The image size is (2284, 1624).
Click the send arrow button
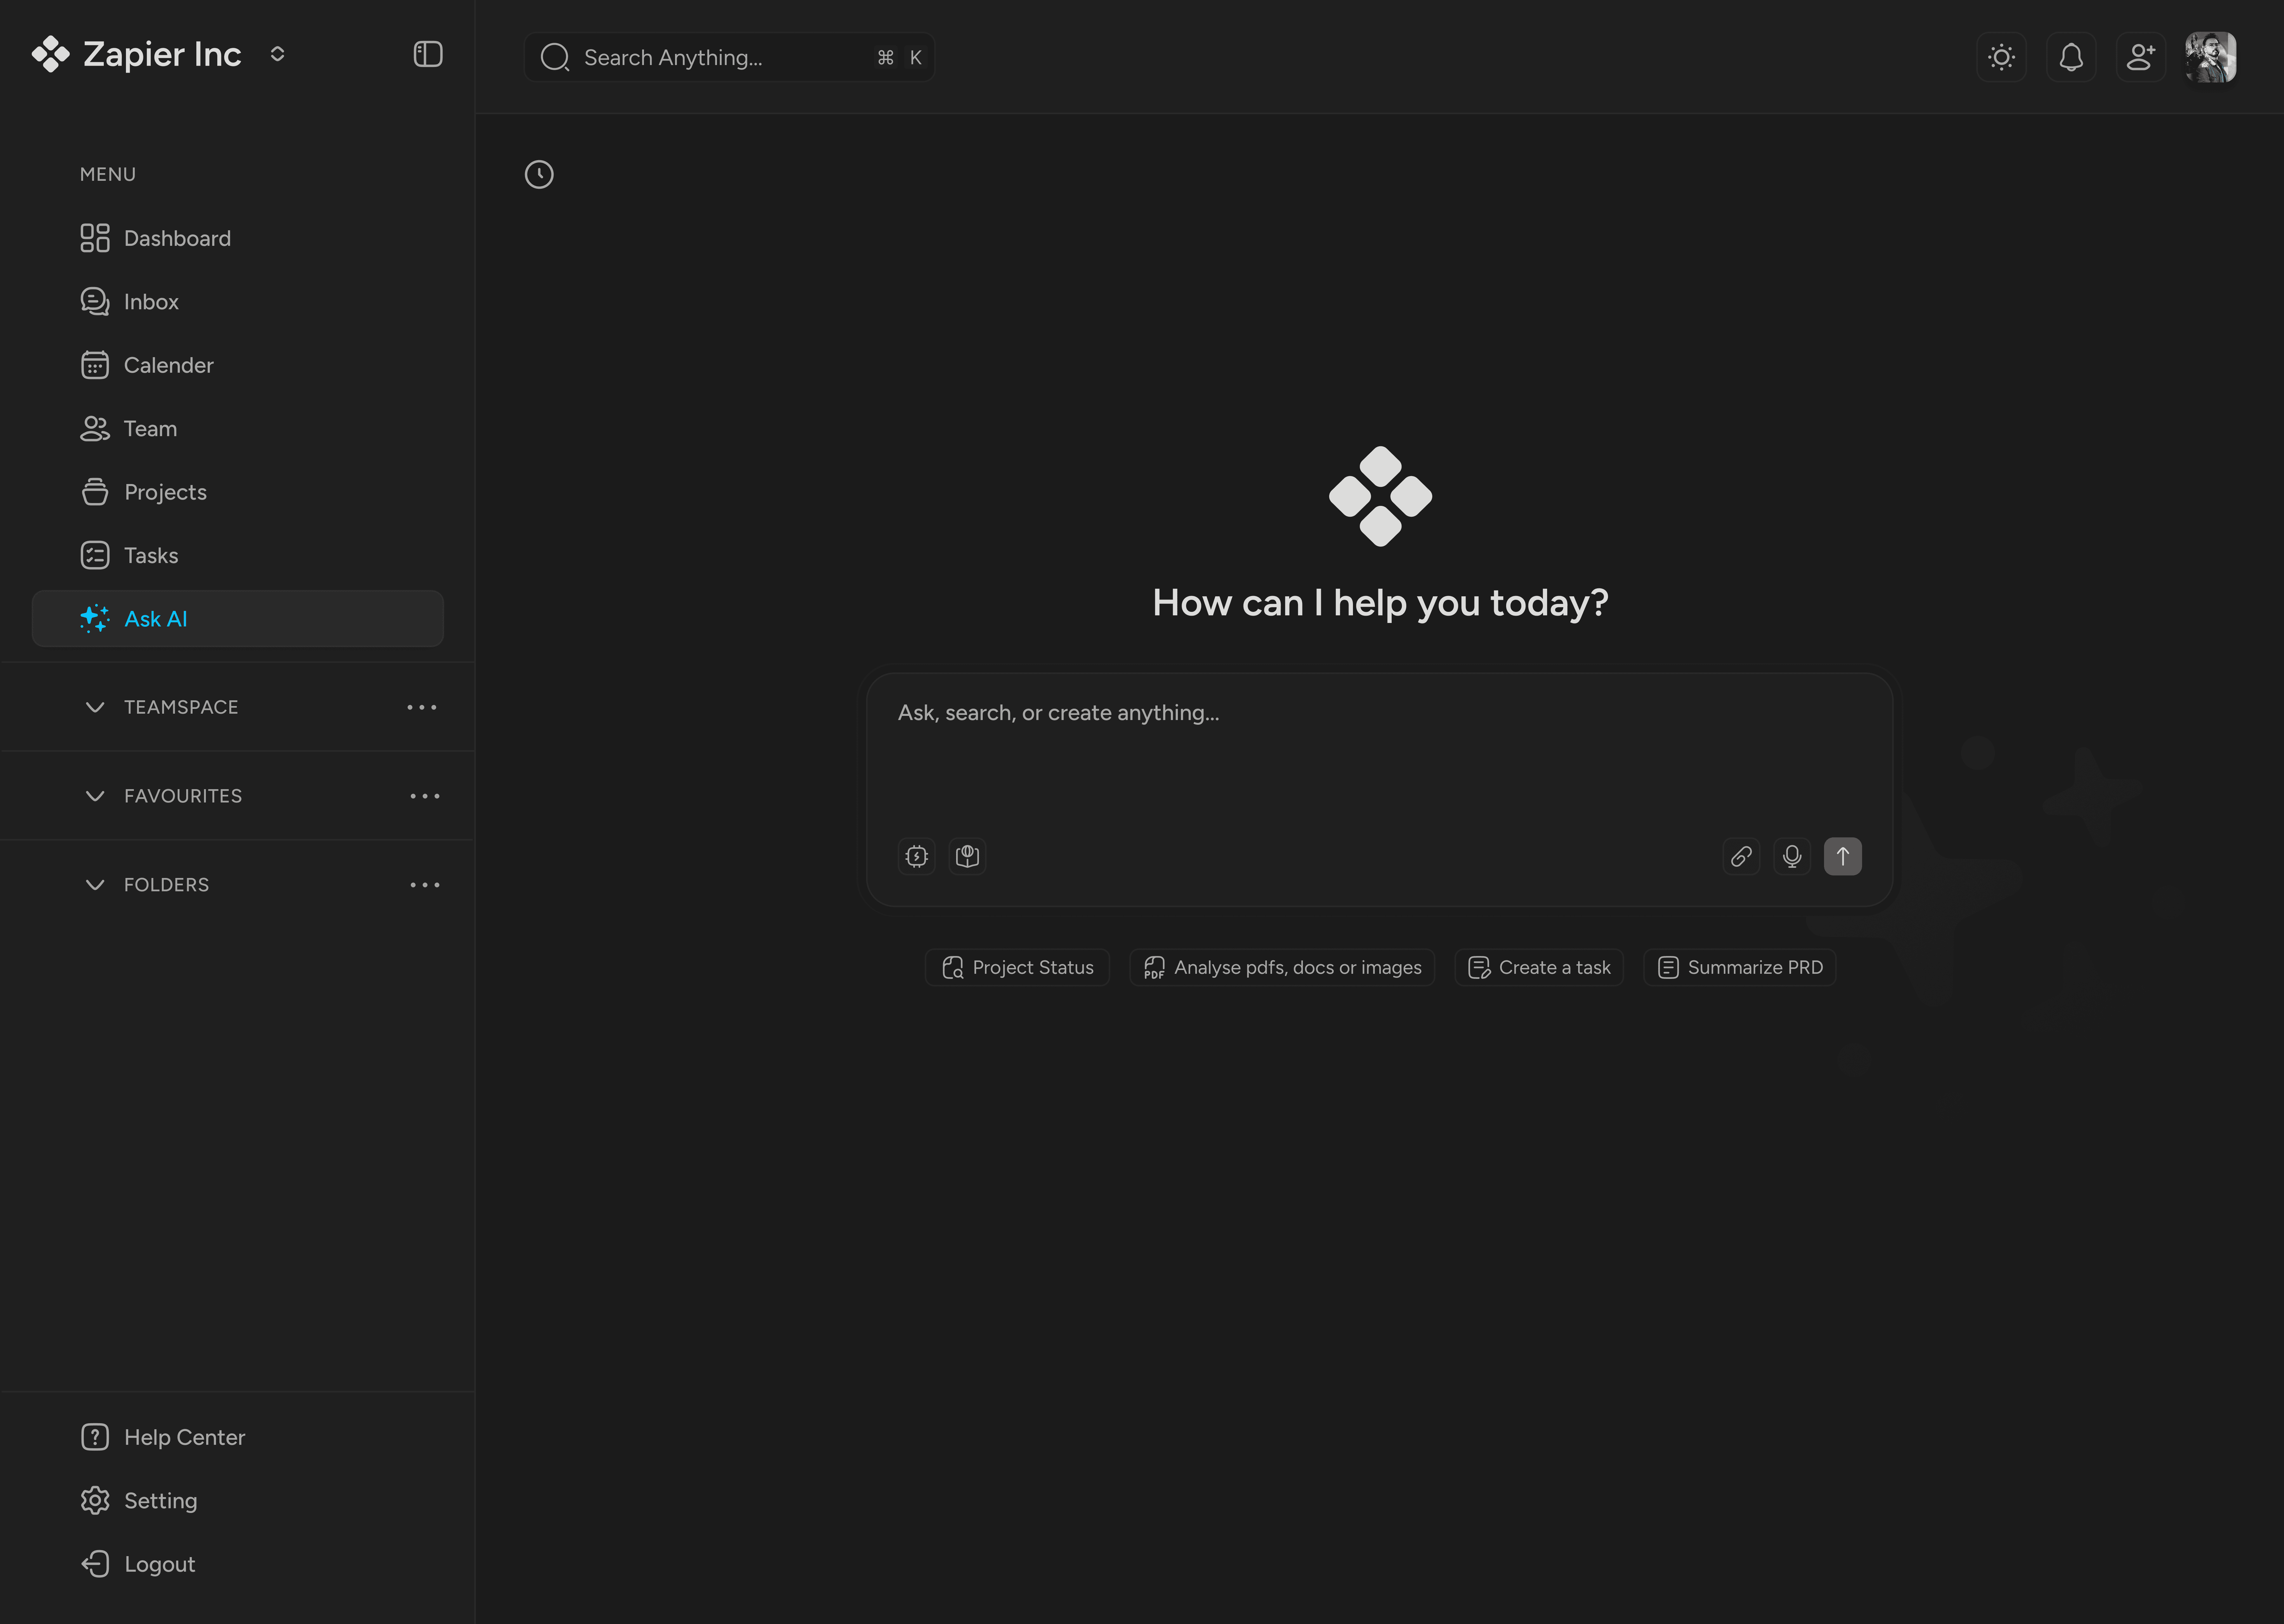[x=1842, y=856]
